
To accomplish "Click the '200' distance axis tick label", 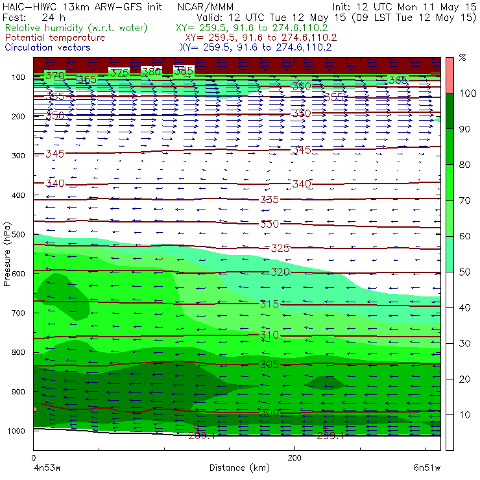I will pyautogui.click(x=294, y=458).
